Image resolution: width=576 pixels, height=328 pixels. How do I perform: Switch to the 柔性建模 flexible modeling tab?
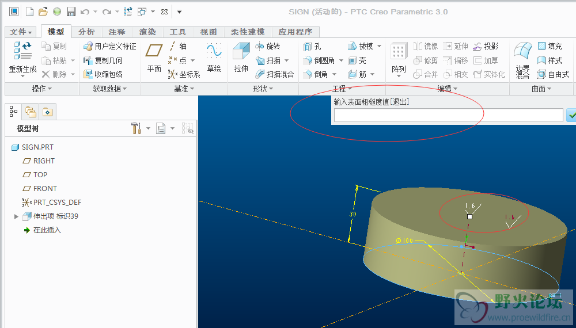click(x=248, y=32)
